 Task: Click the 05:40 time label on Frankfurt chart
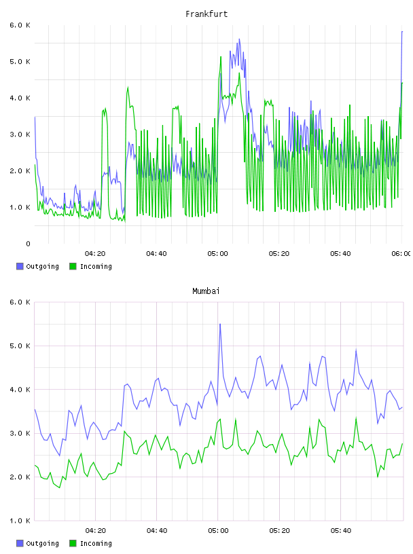(340, 253)
